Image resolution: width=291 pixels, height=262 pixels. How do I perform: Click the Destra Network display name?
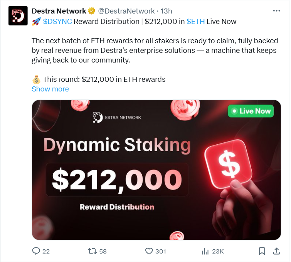(x=59, y=11)
